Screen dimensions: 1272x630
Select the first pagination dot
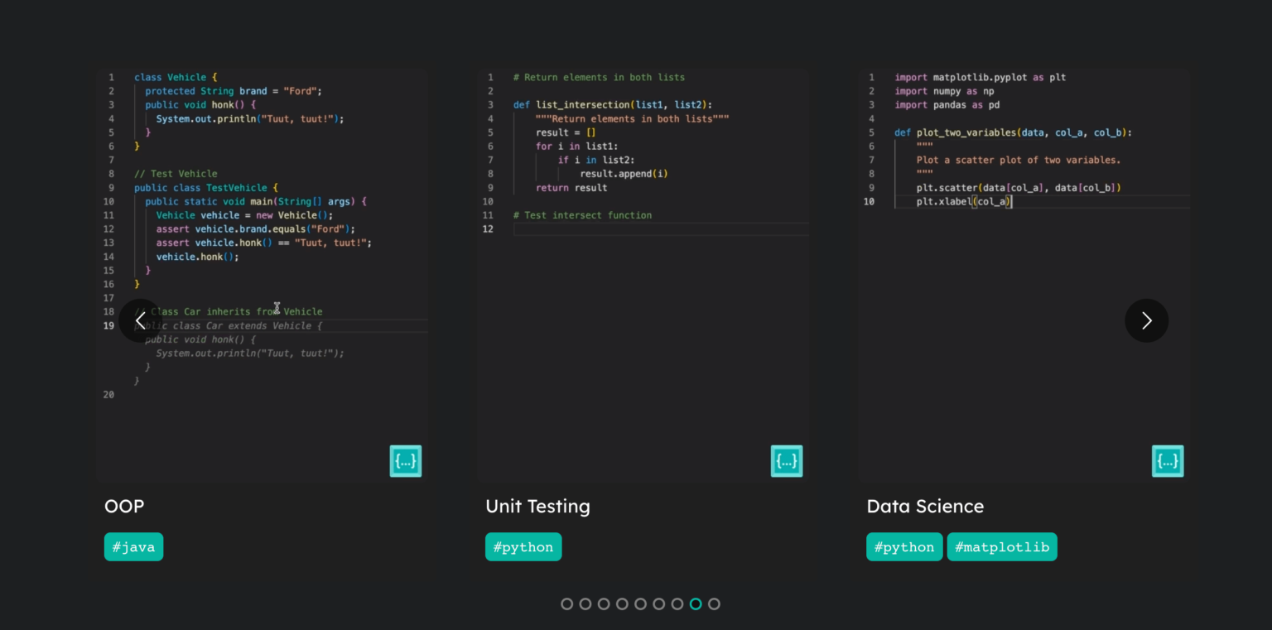point(566,604)
